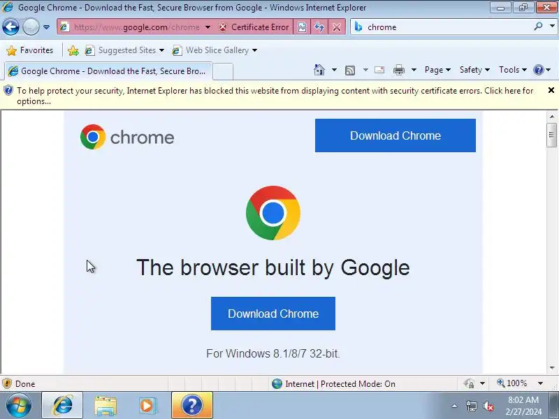The height and width of the screenshot is (419, 559).
Task: Expand the Home button dropdown arrow
Action: 334,70
